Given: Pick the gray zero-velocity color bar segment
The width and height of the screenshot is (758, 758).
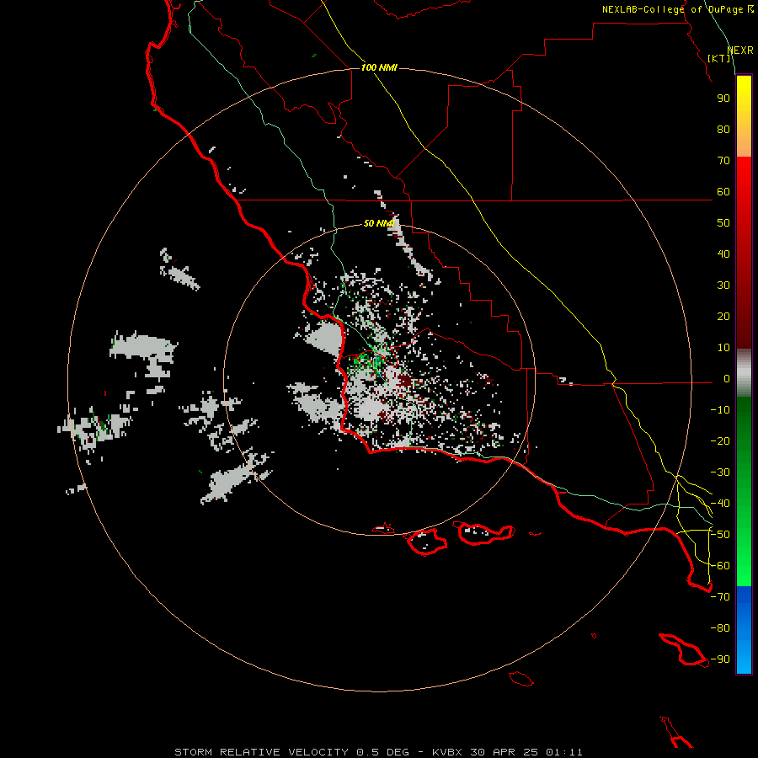Looking at the screenshot, I should coord(744,373).
